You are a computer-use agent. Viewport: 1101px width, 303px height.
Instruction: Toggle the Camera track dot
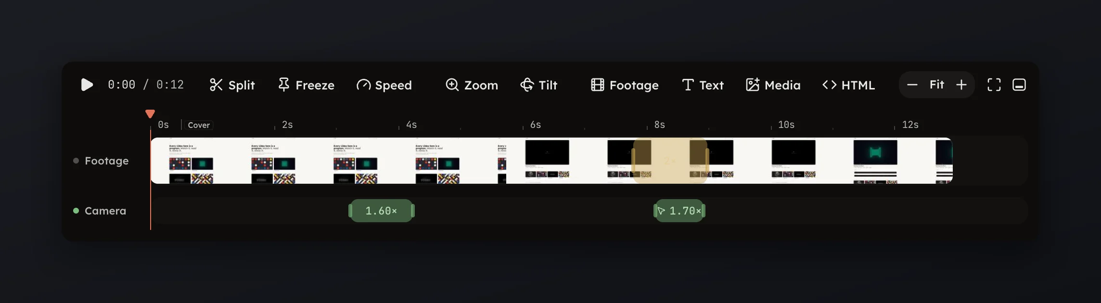(76, 211)
